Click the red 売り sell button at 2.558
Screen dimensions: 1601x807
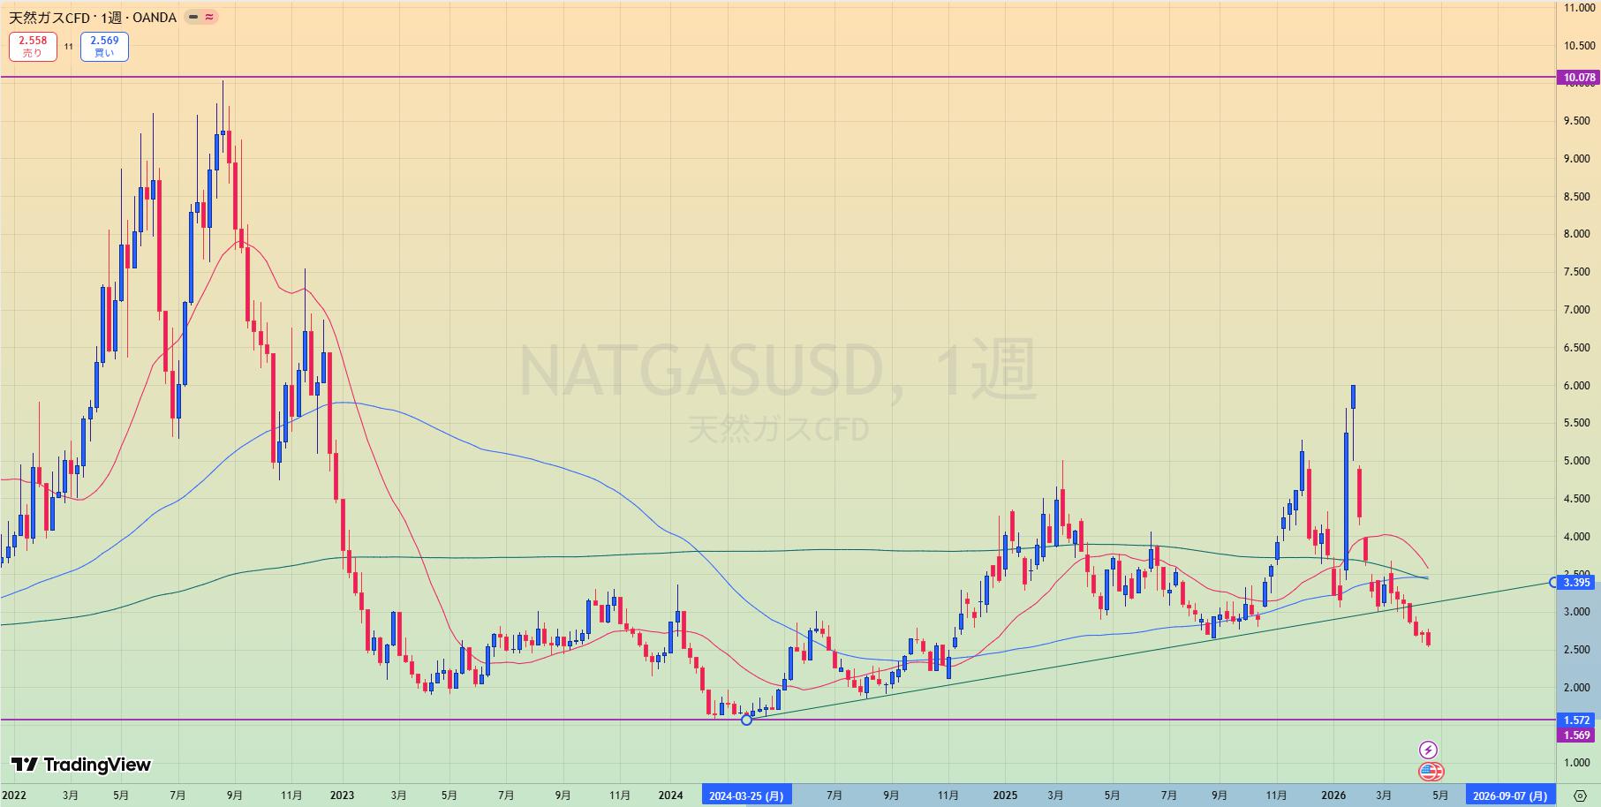coord(33,47)
